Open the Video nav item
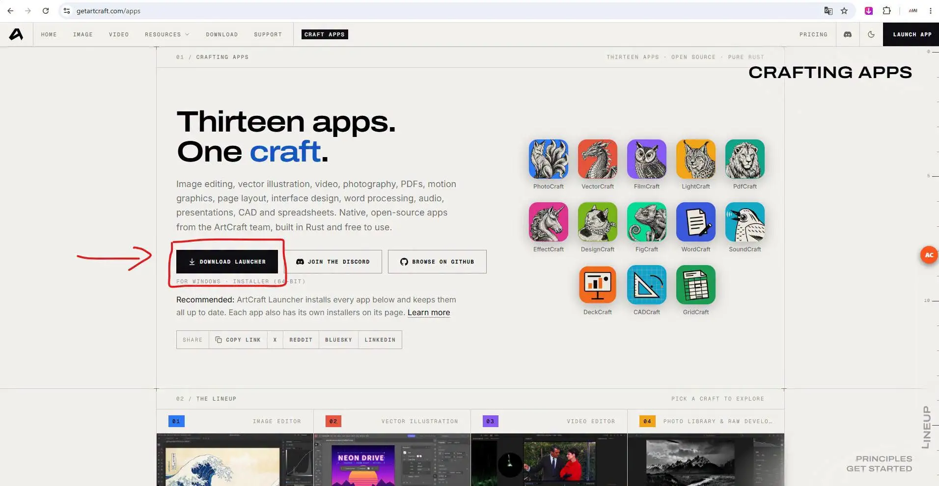Screen dimensions: 939x486 (x=119, y=34)
